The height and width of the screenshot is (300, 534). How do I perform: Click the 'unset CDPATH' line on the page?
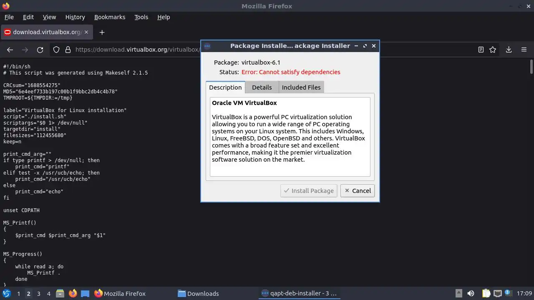click(21, 210)
